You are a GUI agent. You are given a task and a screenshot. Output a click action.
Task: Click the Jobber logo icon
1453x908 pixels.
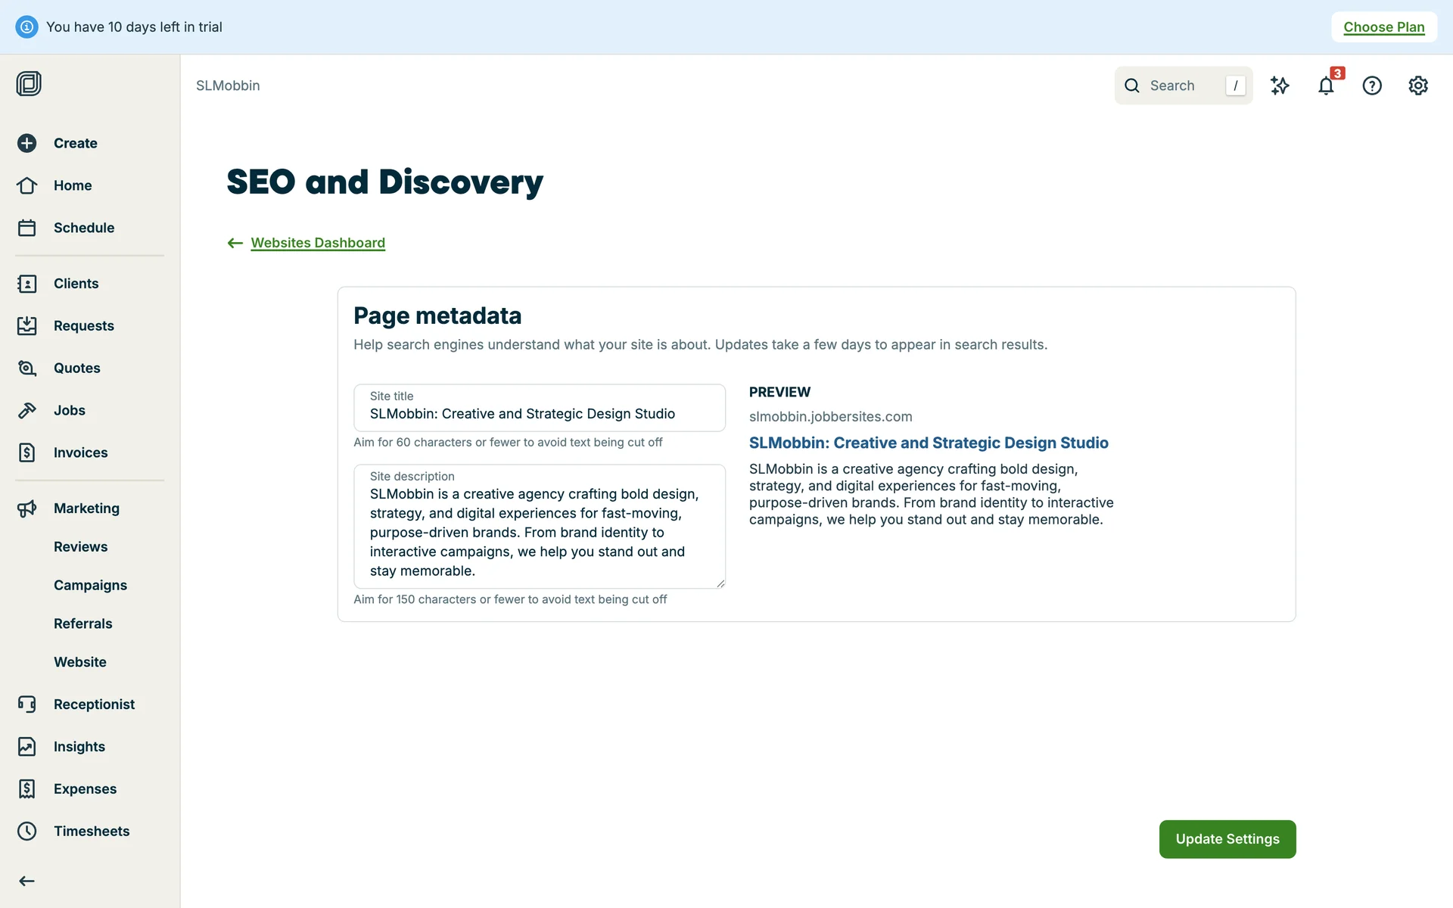click(29, 83)
